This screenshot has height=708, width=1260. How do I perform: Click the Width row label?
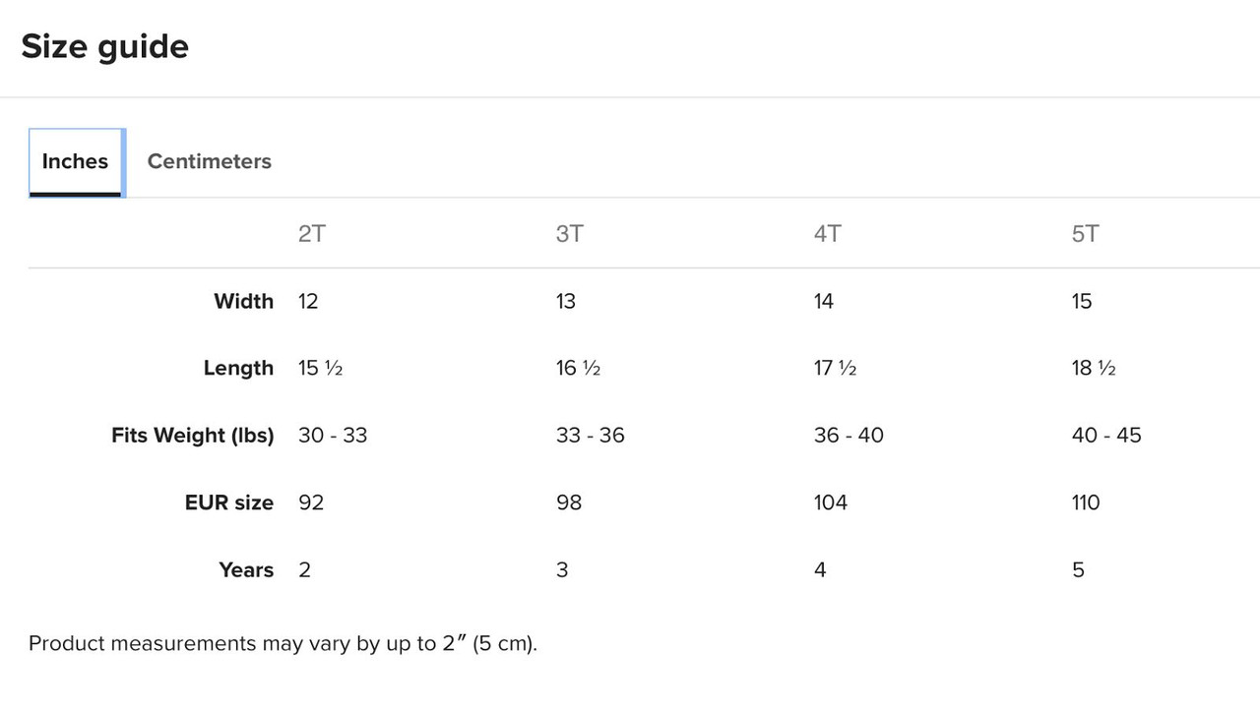(x=243, y=301)
